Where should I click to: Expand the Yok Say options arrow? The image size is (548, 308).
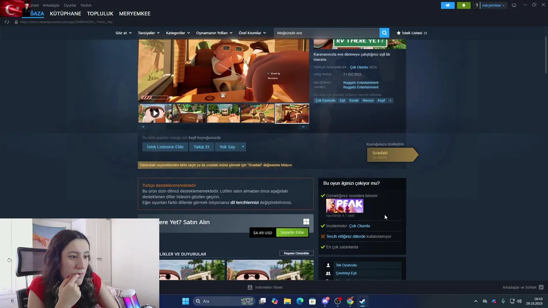point(243,147)
